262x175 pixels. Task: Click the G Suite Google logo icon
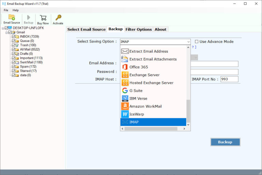125,90
